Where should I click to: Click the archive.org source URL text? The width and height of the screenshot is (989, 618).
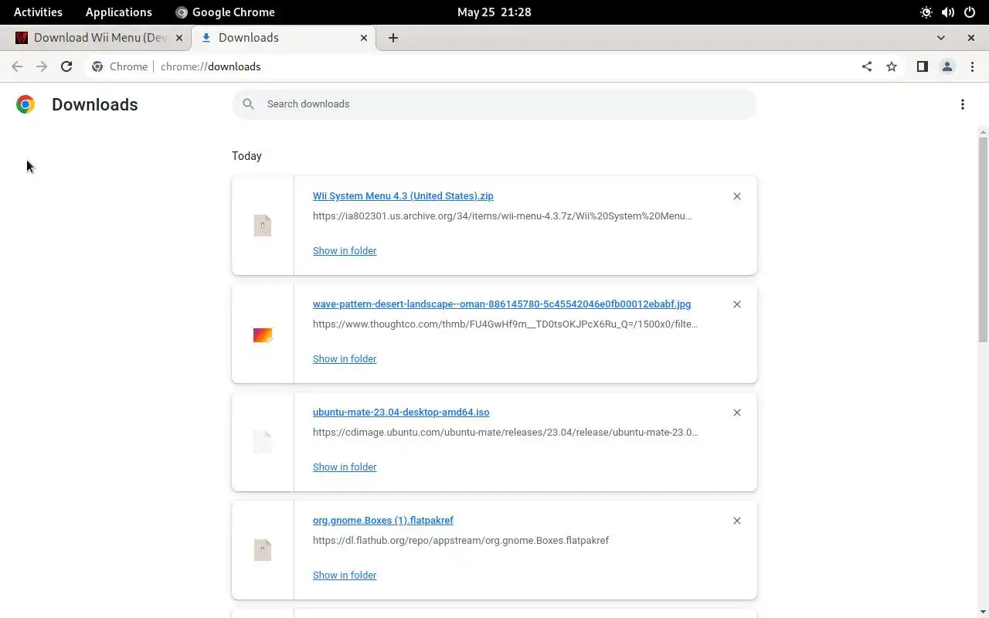(502, 216)
